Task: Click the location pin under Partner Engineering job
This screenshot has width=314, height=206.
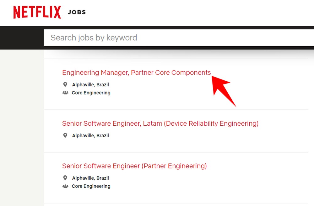Action: 65,178
